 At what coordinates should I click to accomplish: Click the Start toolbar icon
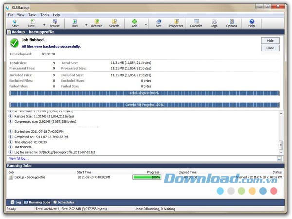coord(15,23)
